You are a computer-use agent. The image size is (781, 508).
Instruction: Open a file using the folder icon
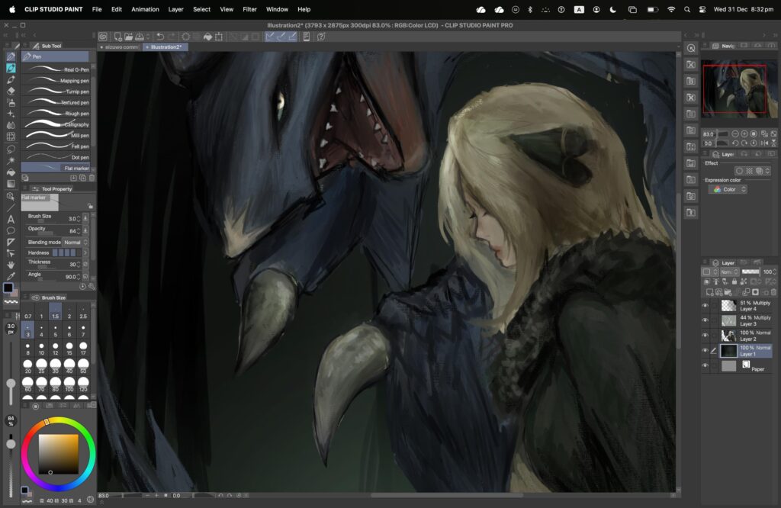point(130,35)
